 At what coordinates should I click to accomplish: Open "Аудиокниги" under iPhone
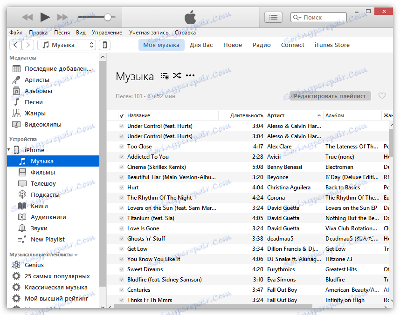pyautogui.click(x=53, y=217)
